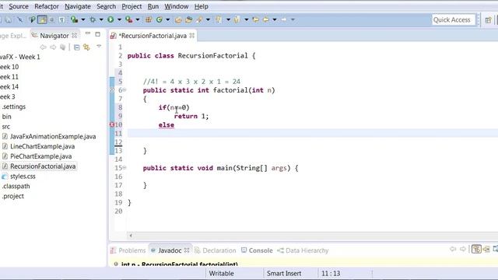Click in the Quick Access search field
Screen dimensions: 498x280
pyautogui.click(x=453, y=19)
